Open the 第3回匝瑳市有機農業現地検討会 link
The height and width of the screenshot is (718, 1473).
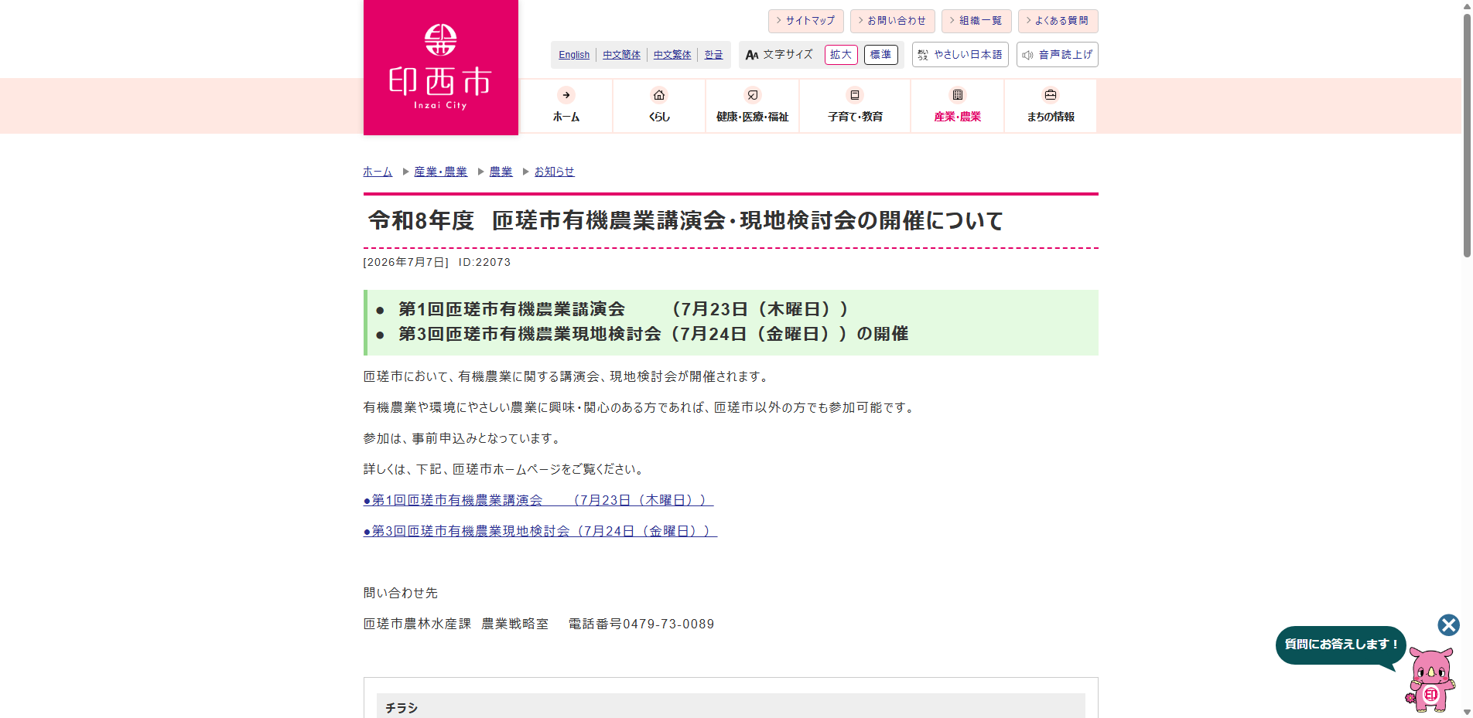tap(541, 532)
